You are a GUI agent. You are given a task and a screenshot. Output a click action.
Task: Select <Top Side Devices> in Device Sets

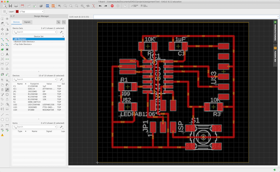point(23,44)
